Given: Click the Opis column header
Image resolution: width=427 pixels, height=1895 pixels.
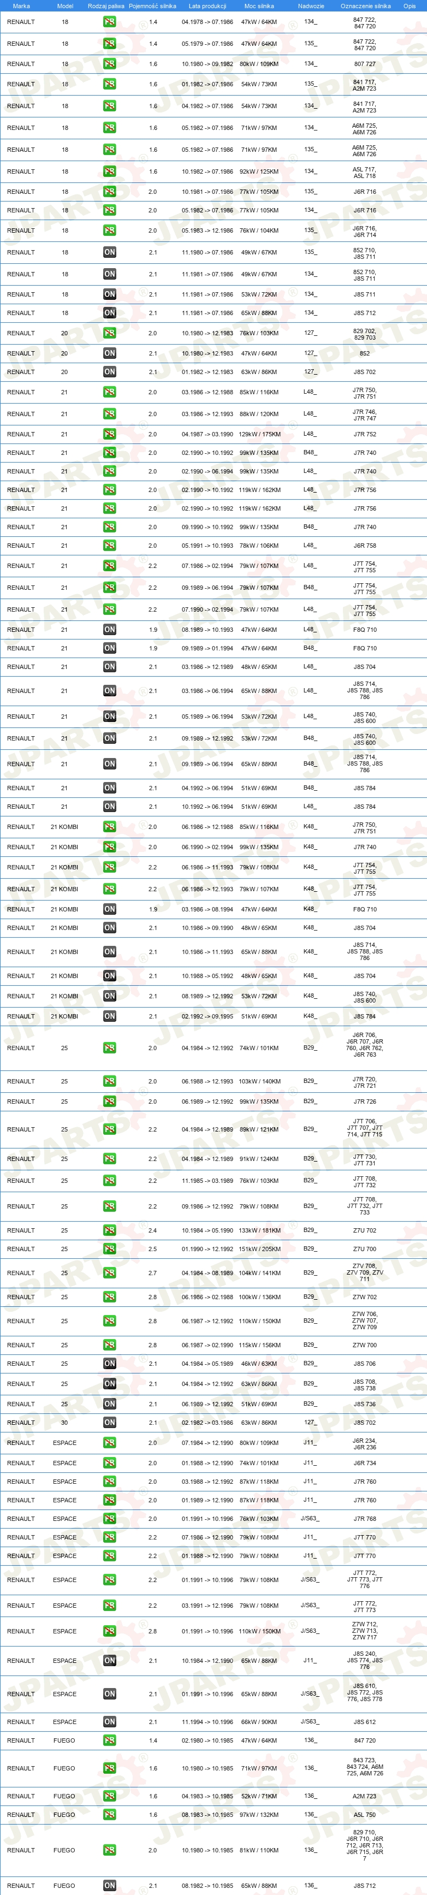Looking at the screenshot, I should [x=410, y=6].
